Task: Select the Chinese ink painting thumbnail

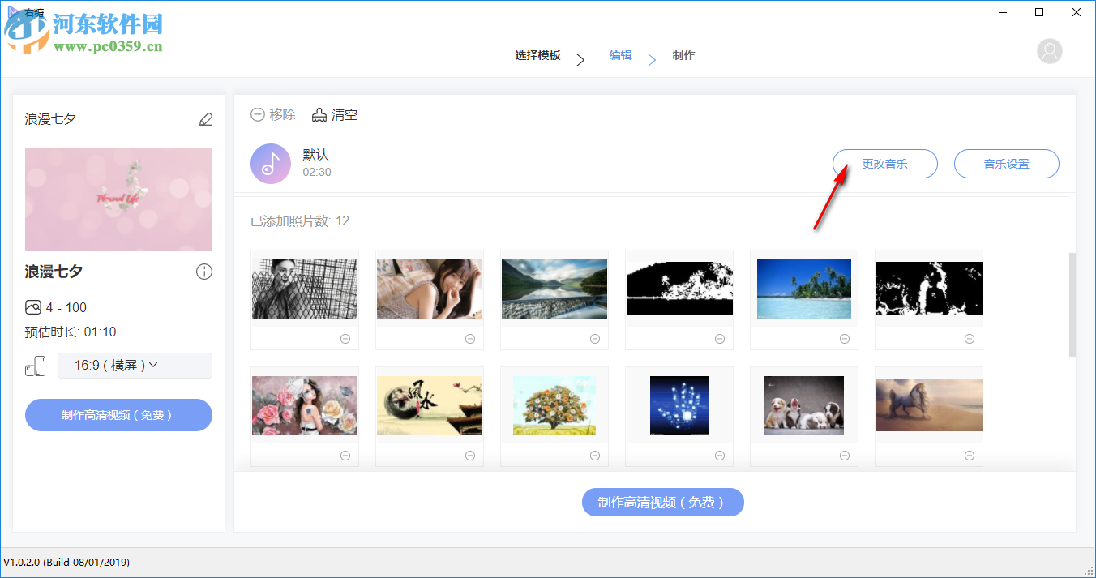Action: [430, 405]
